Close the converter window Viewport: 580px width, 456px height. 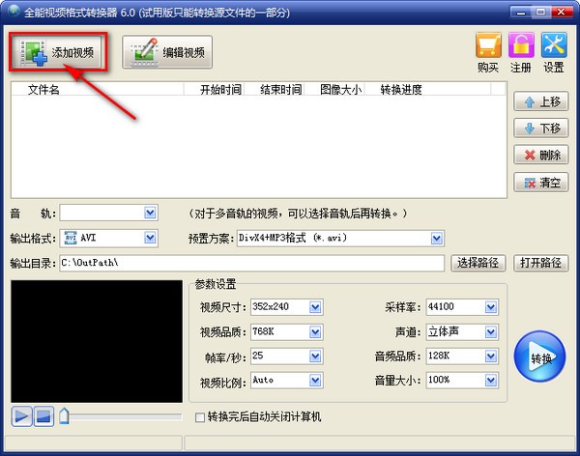561,12
